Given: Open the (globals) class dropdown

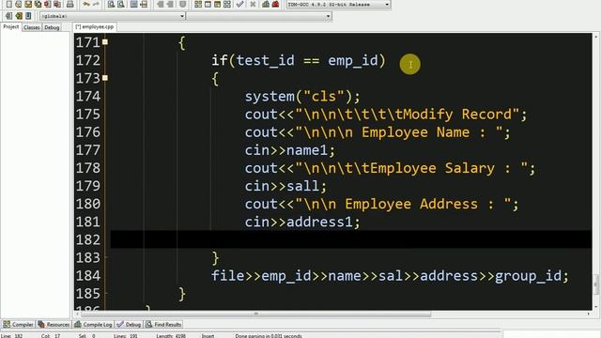Looking at the screenshot, I should click(113, 16).
